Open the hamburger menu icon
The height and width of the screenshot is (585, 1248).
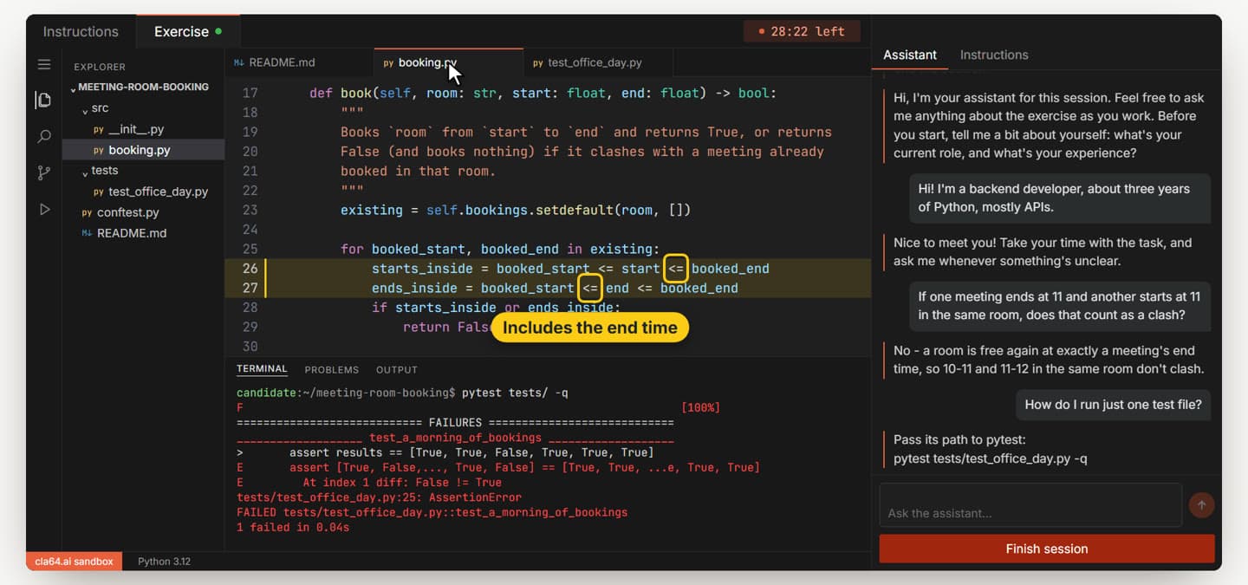[44, 64]
